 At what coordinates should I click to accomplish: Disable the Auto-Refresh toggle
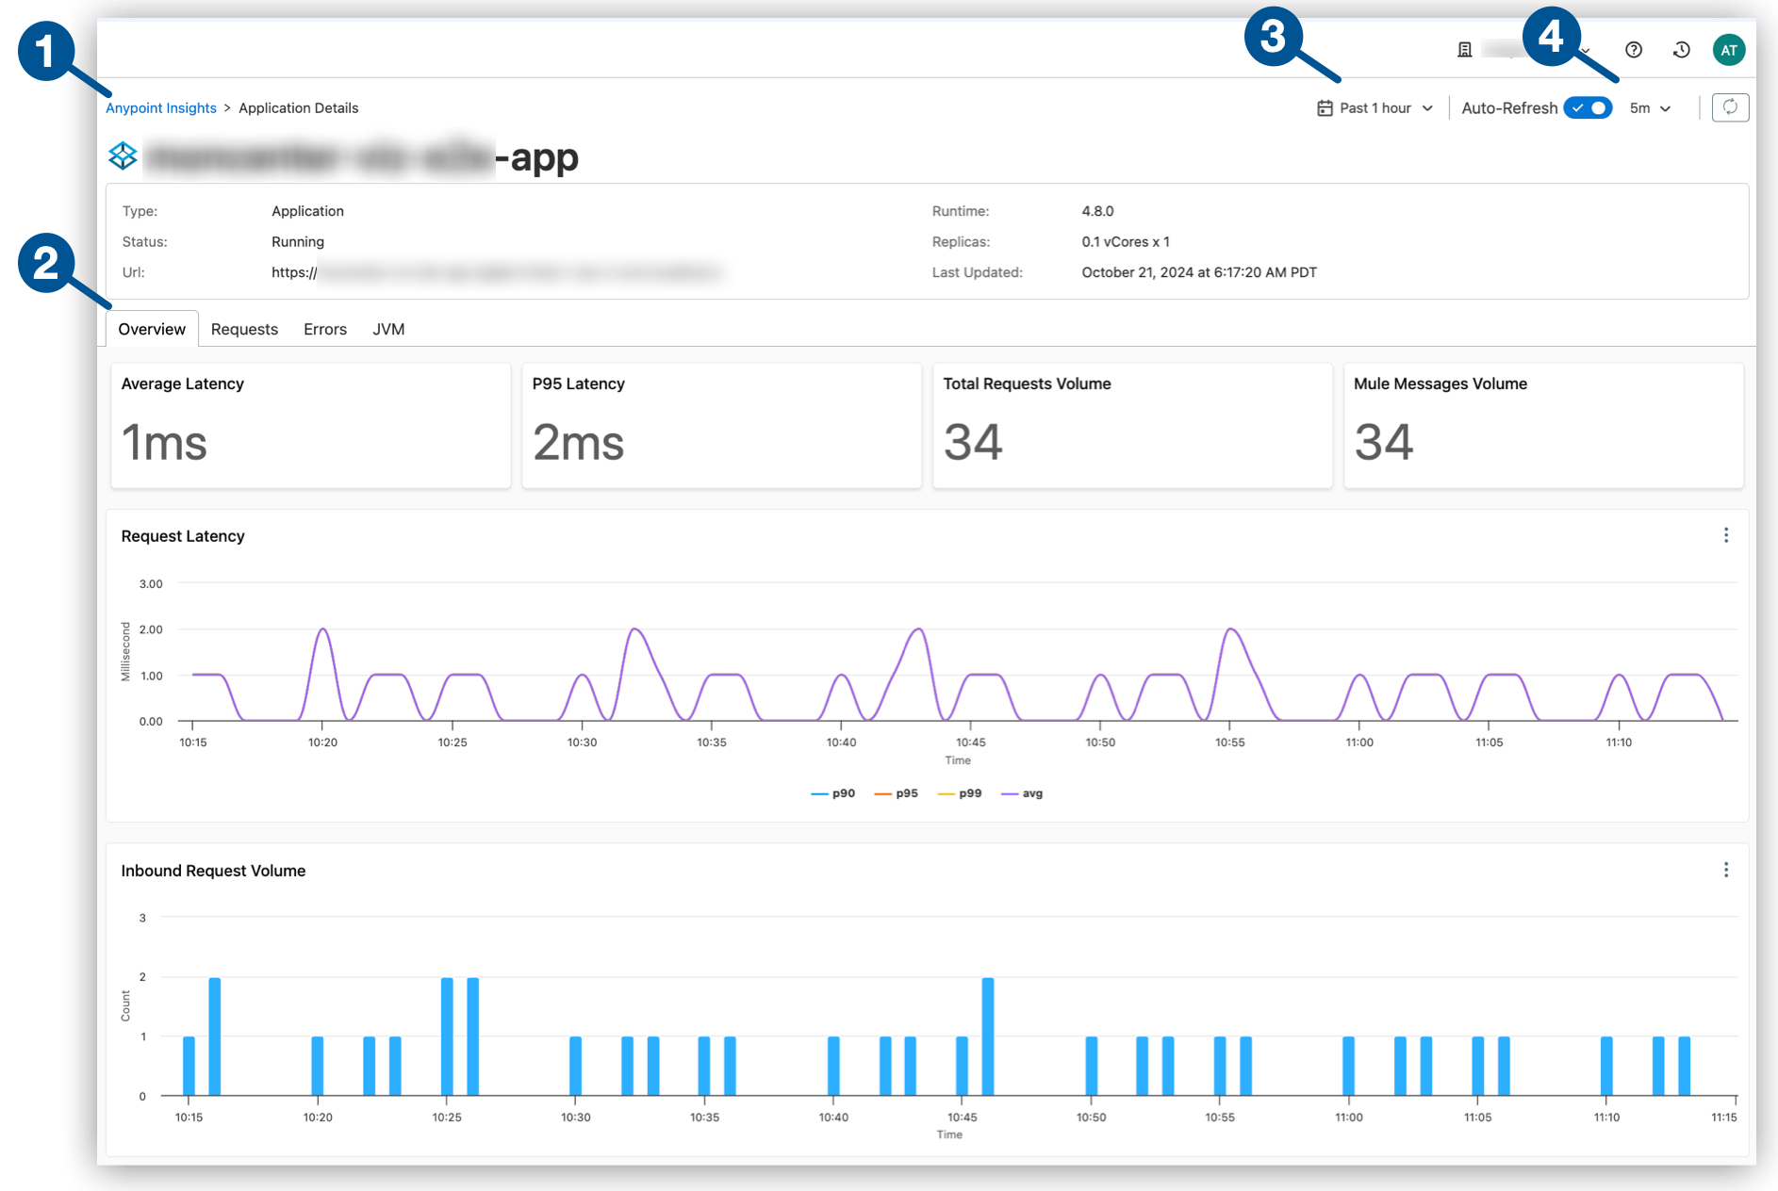[1588, 107]
